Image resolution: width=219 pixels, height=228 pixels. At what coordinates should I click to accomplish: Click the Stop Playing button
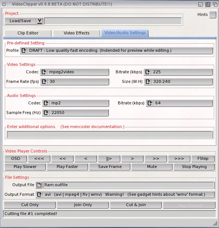coord(194,167)
